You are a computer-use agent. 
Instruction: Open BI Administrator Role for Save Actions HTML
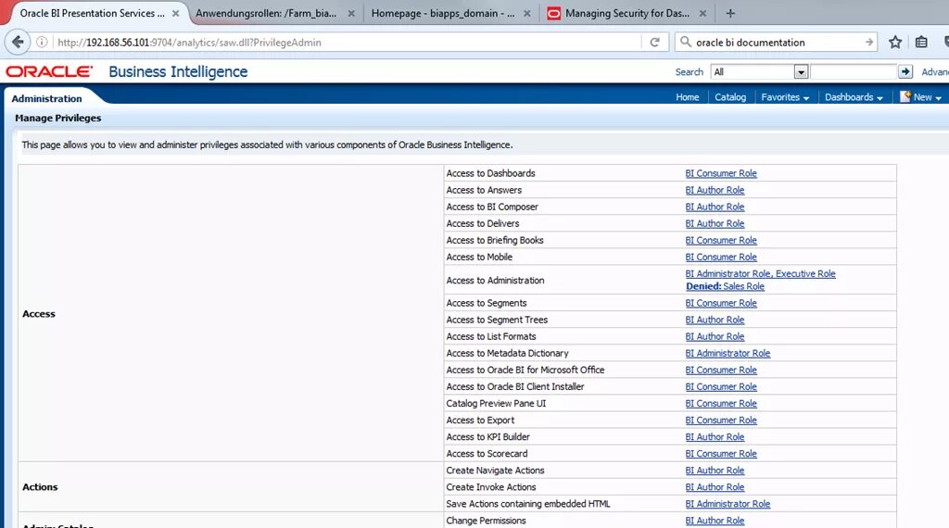pos(728,504)
